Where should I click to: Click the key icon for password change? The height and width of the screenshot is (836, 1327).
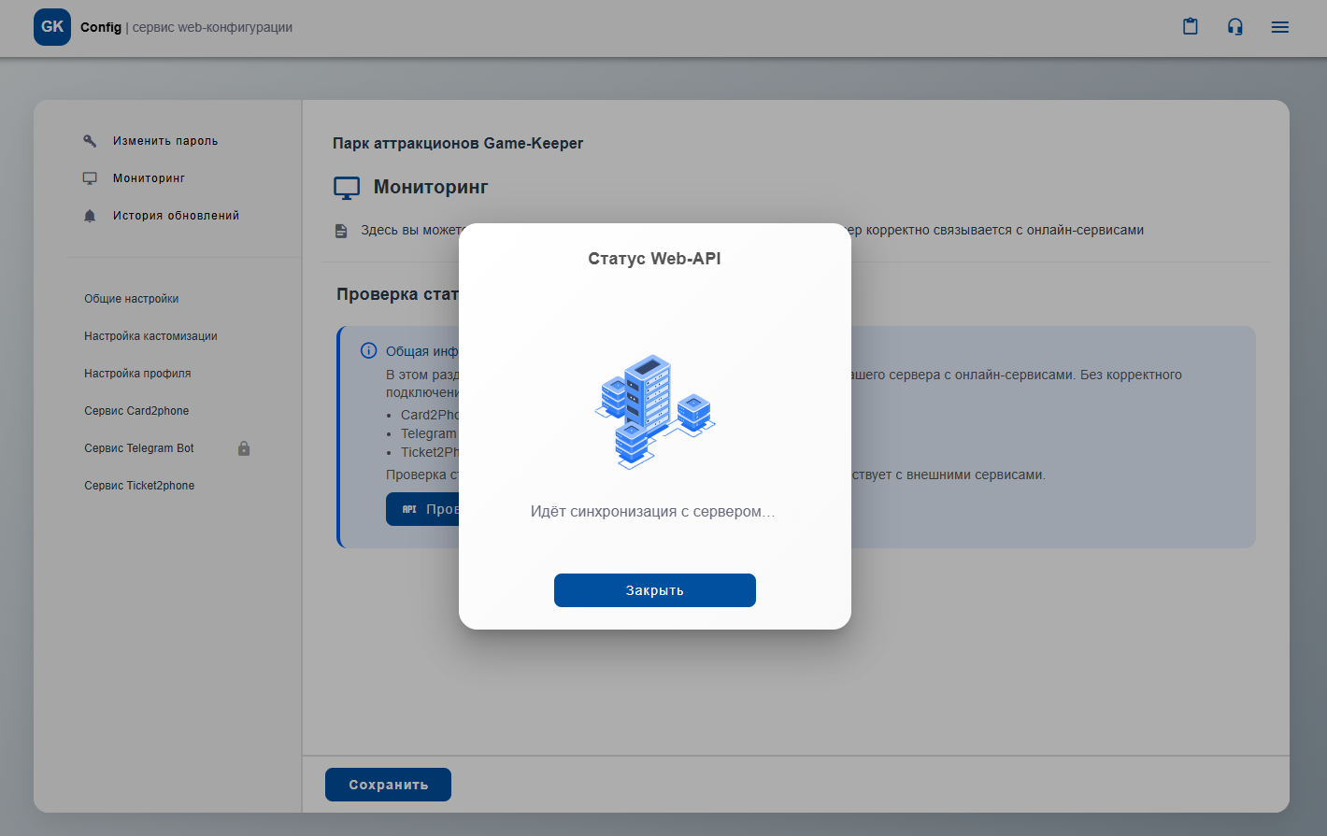pyautogui.click(x=90, y=141)
